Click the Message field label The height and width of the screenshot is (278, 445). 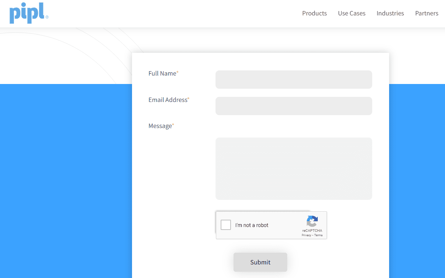click(x=160, y=126)
